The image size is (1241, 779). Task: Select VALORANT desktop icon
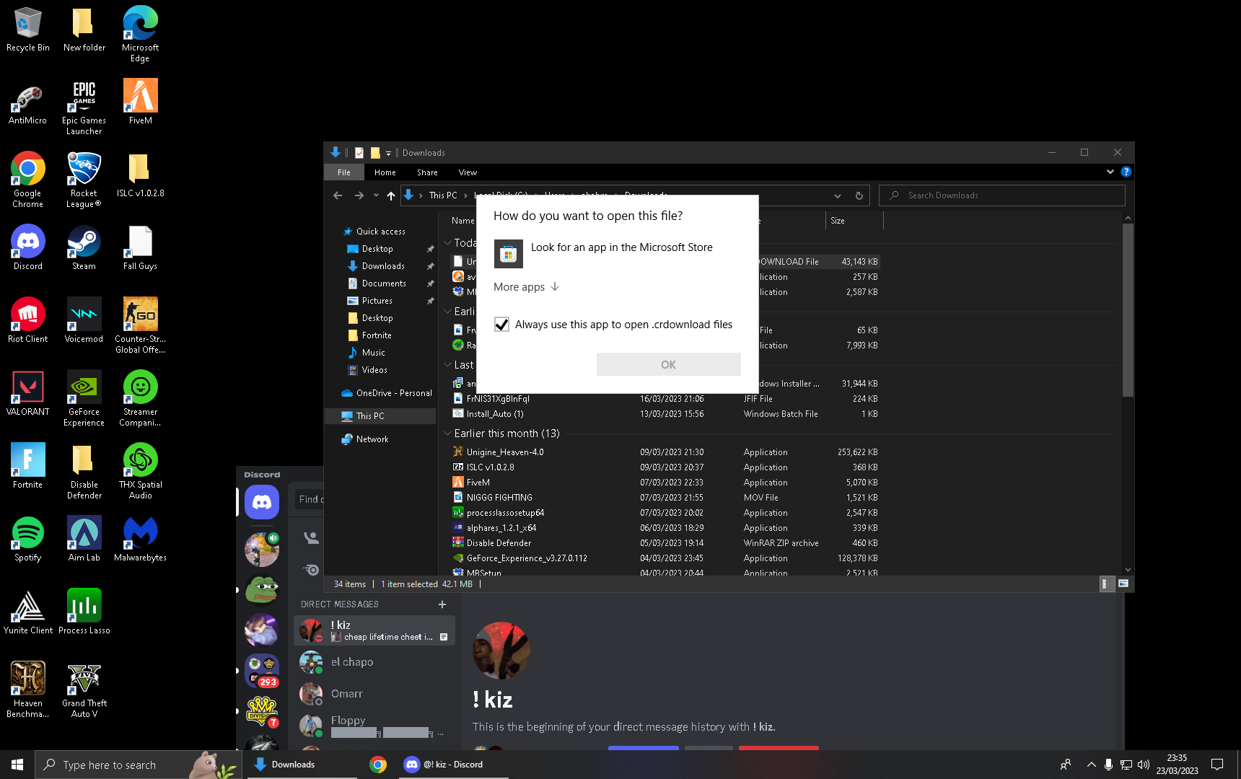click(27, 394)
